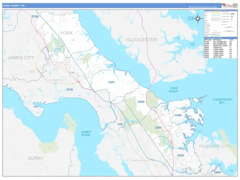Click the publisher logo in the header

pyautogui.click(x=227, y=5)
